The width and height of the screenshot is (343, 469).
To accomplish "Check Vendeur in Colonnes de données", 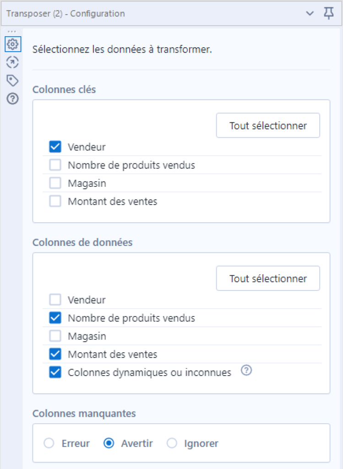I will (x=55, y=300).
